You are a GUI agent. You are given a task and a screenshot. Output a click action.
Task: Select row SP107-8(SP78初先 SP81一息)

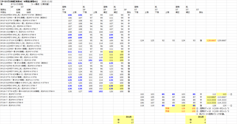tap(20, 23)
